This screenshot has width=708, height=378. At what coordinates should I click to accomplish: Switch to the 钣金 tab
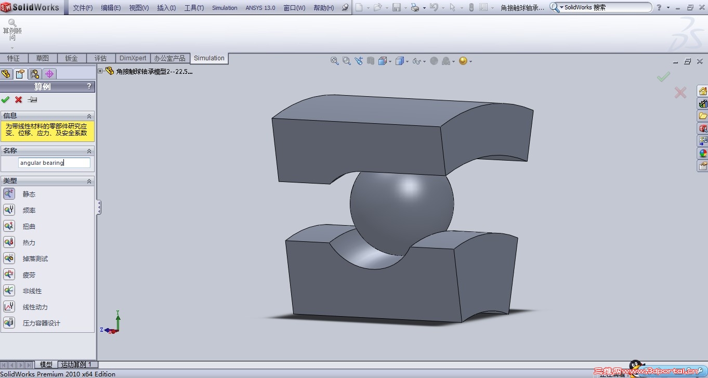(x=72, y=58)
